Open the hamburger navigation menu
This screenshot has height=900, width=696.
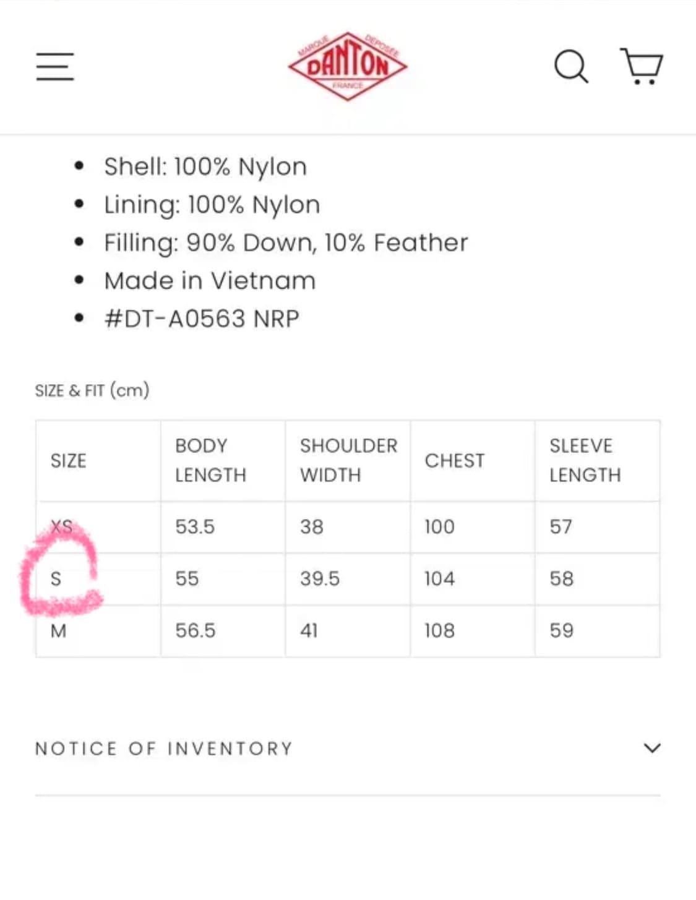point(55,66)
